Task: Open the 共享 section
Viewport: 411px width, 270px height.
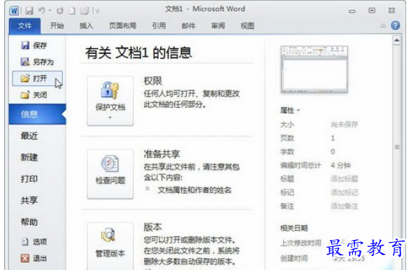Action: click(x=29, y=201)
